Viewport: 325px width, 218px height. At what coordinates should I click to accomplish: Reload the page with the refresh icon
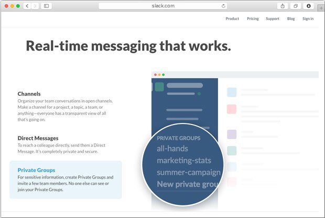pyautogui.click(x=223, y=6)
